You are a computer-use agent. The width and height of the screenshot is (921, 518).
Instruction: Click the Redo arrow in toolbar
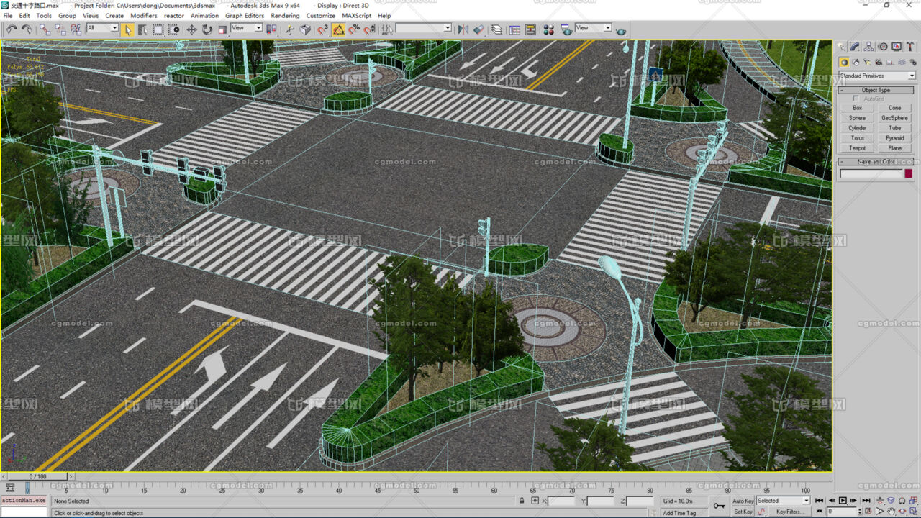pyautogui.click(x=27, y=29)
